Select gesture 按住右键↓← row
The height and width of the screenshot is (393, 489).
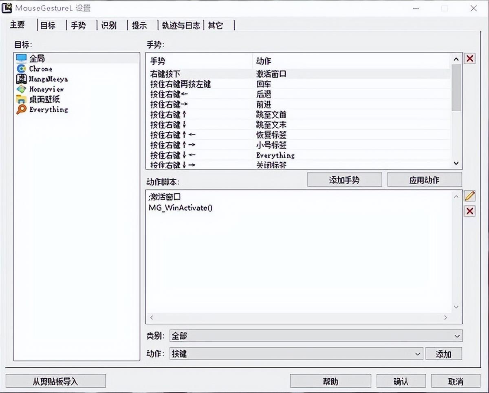pos(298,155)
